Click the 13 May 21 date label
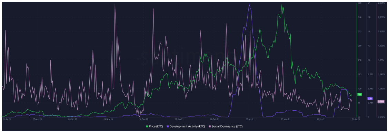Viewport: 389px width, 133px height. pyautogui.click(x=286, y=119)
